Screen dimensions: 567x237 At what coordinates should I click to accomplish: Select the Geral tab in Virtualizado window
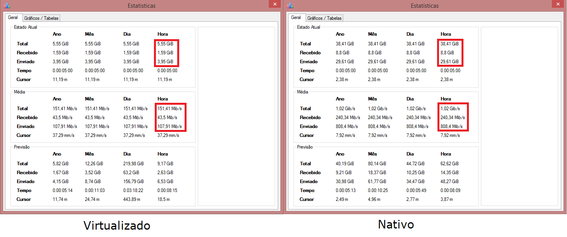[x=13, y=17]
